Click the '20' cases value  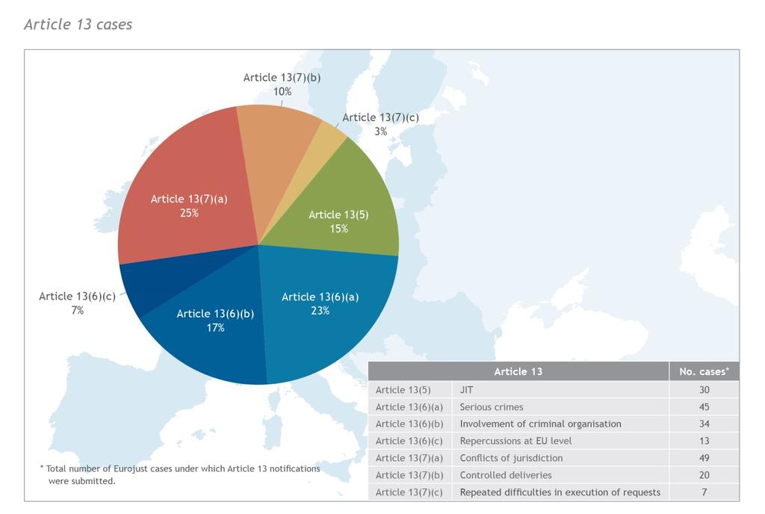pos(704,475)
